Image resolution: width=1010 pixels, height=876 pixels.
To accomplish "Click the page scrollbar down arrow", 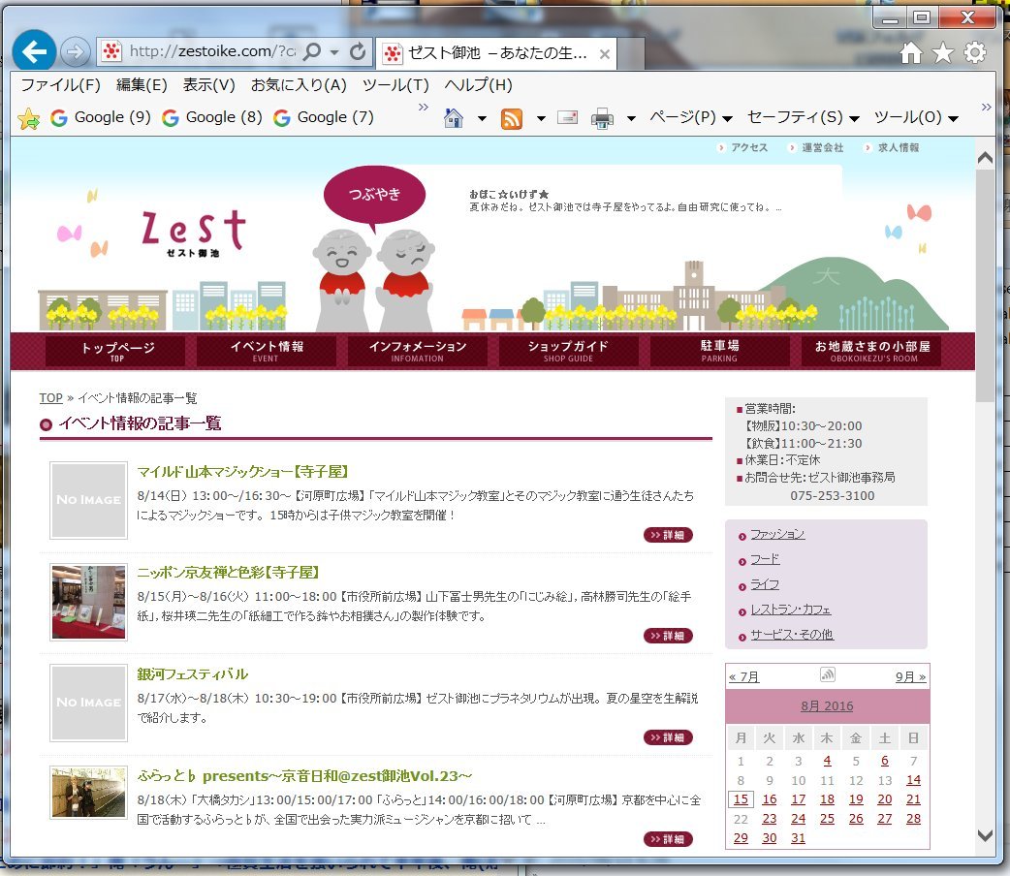I will (x=985, y=834).
